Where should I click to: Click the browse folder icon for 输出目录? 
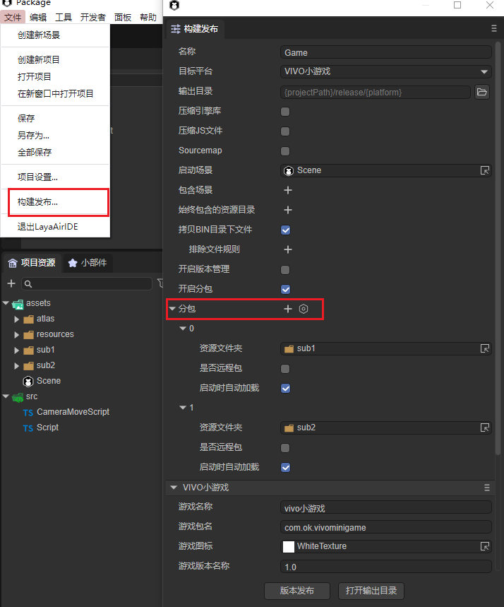pos(482,92)
